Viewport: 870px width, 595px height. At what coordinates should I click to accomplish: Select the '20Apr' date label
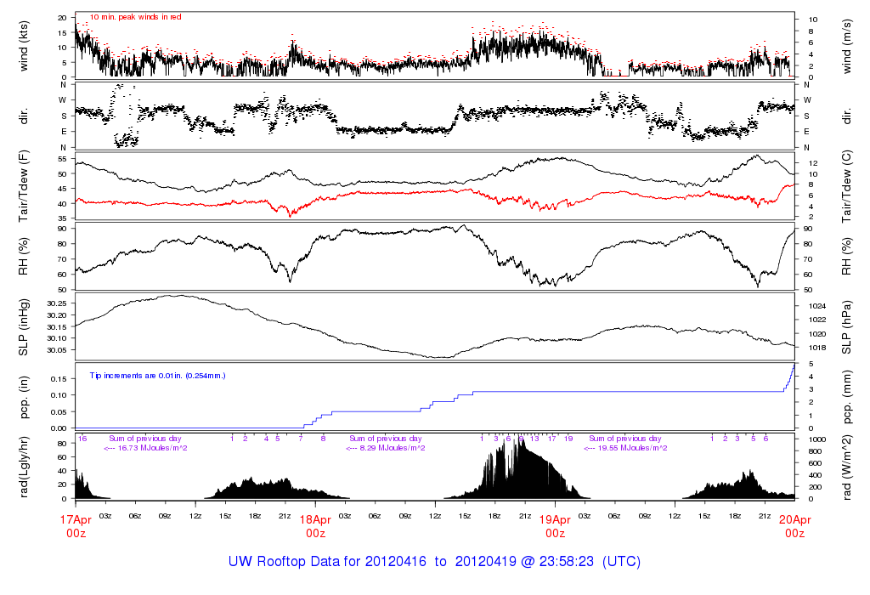click(795, 520)
